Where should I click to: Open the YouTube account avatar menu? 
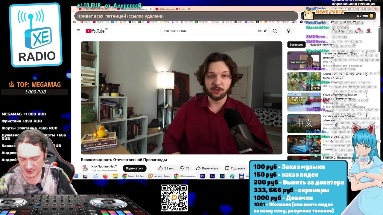pyautogui.click(x=369, y=31)
